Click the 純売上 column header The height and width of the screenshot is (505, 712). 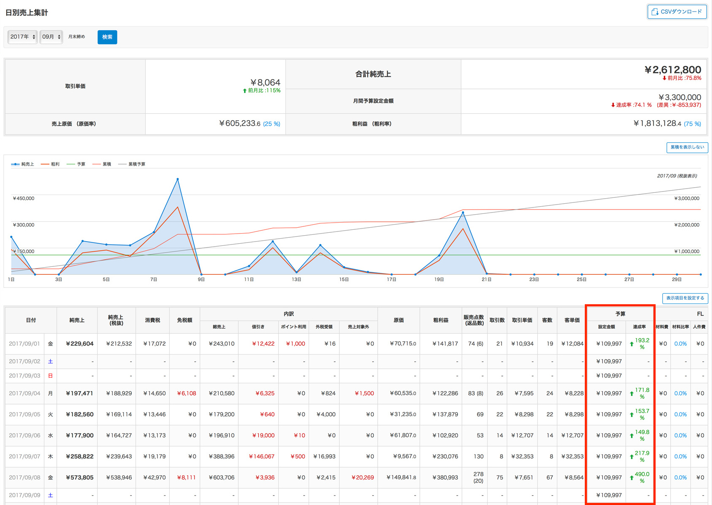point(77,320)
